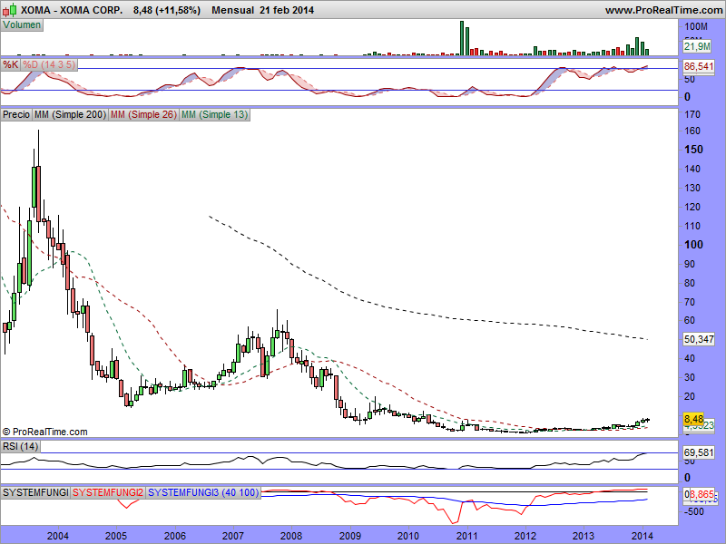Click the 86,541 stochastic value label
This screenshot has height=544, width=726.
(x=699, y=66)
